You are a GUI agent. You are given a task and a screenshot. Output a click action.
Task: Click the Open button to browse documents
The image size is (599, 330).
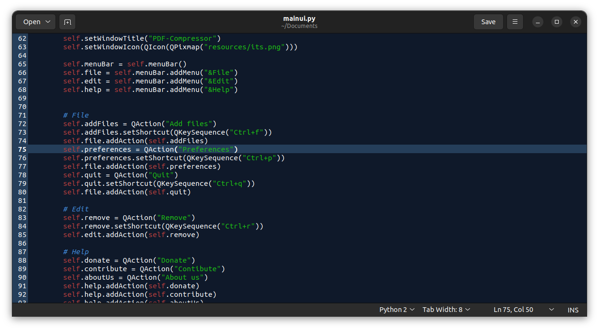(31, 22)
